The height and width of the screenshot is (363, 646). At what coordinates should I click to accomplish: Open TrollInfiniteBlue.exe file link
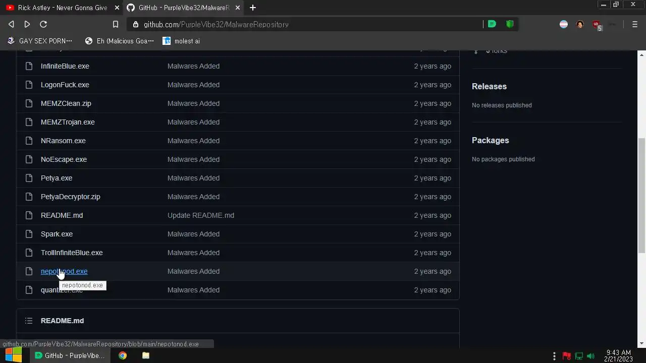(72, 253)
